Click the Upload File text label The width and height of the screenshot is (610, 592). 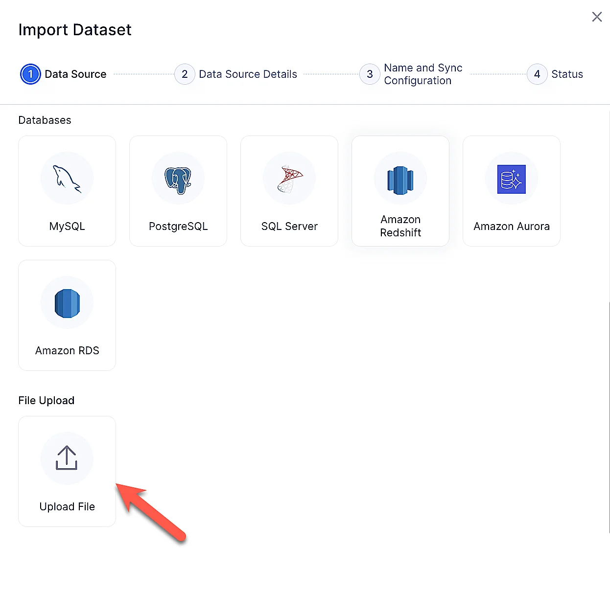67,507
